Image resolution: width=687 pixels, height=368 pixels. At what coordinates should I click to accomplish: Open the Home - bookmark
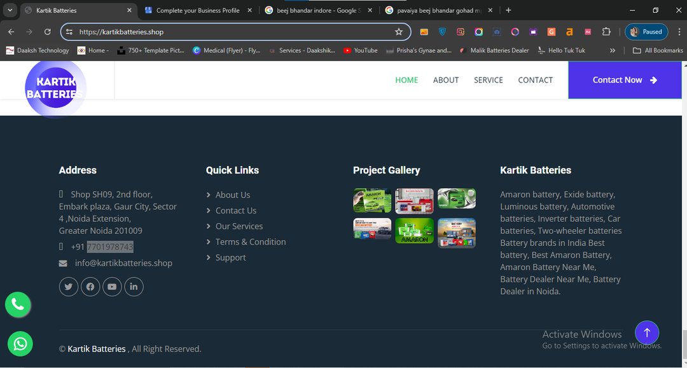coord(93,50)
